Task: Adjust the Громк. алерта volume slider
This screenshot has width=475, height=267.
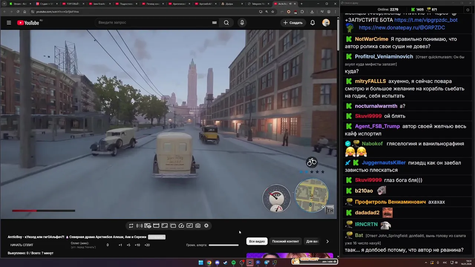Action: tap(223, 245)
